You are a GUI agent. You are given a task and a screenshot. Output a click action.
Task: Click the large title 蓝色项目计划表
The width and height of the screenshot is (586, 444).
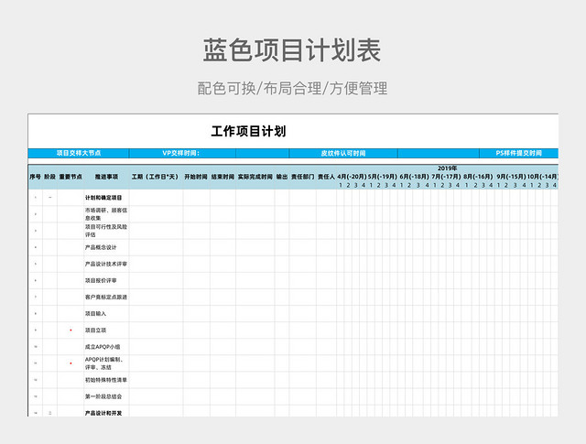tap(292, 50)
